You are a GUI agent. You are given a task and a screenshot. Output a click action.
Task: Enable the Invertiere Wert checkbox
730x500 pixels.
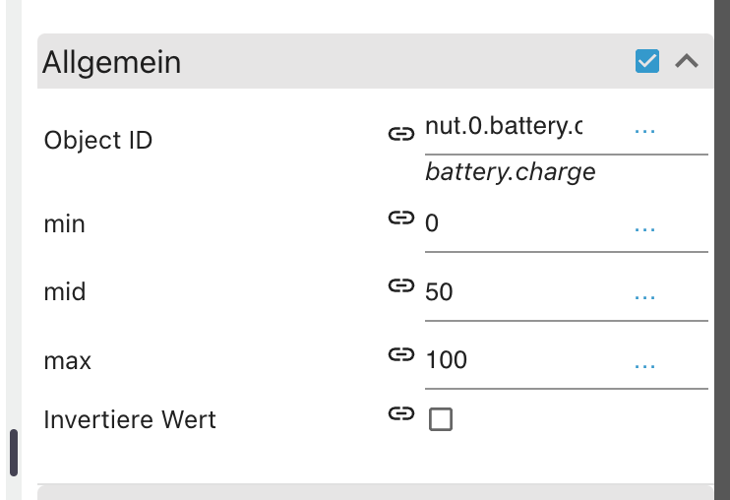(441, 420)
